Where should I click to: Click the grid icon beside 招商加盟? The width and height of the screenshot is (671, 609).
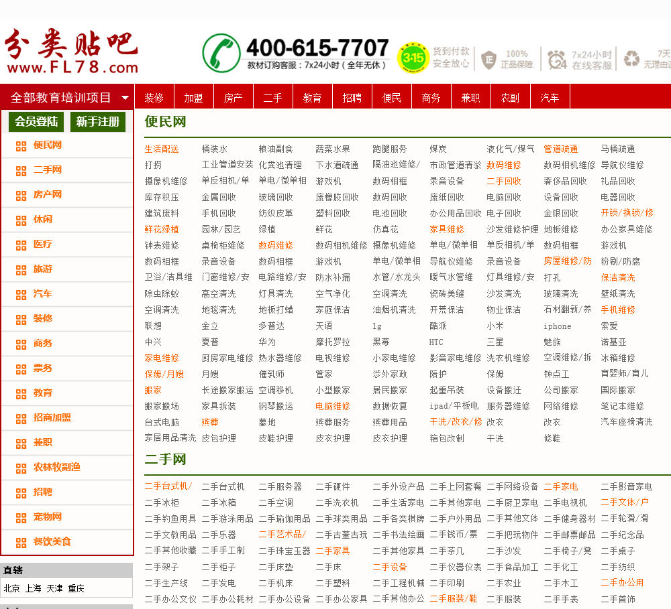point(21,419)
